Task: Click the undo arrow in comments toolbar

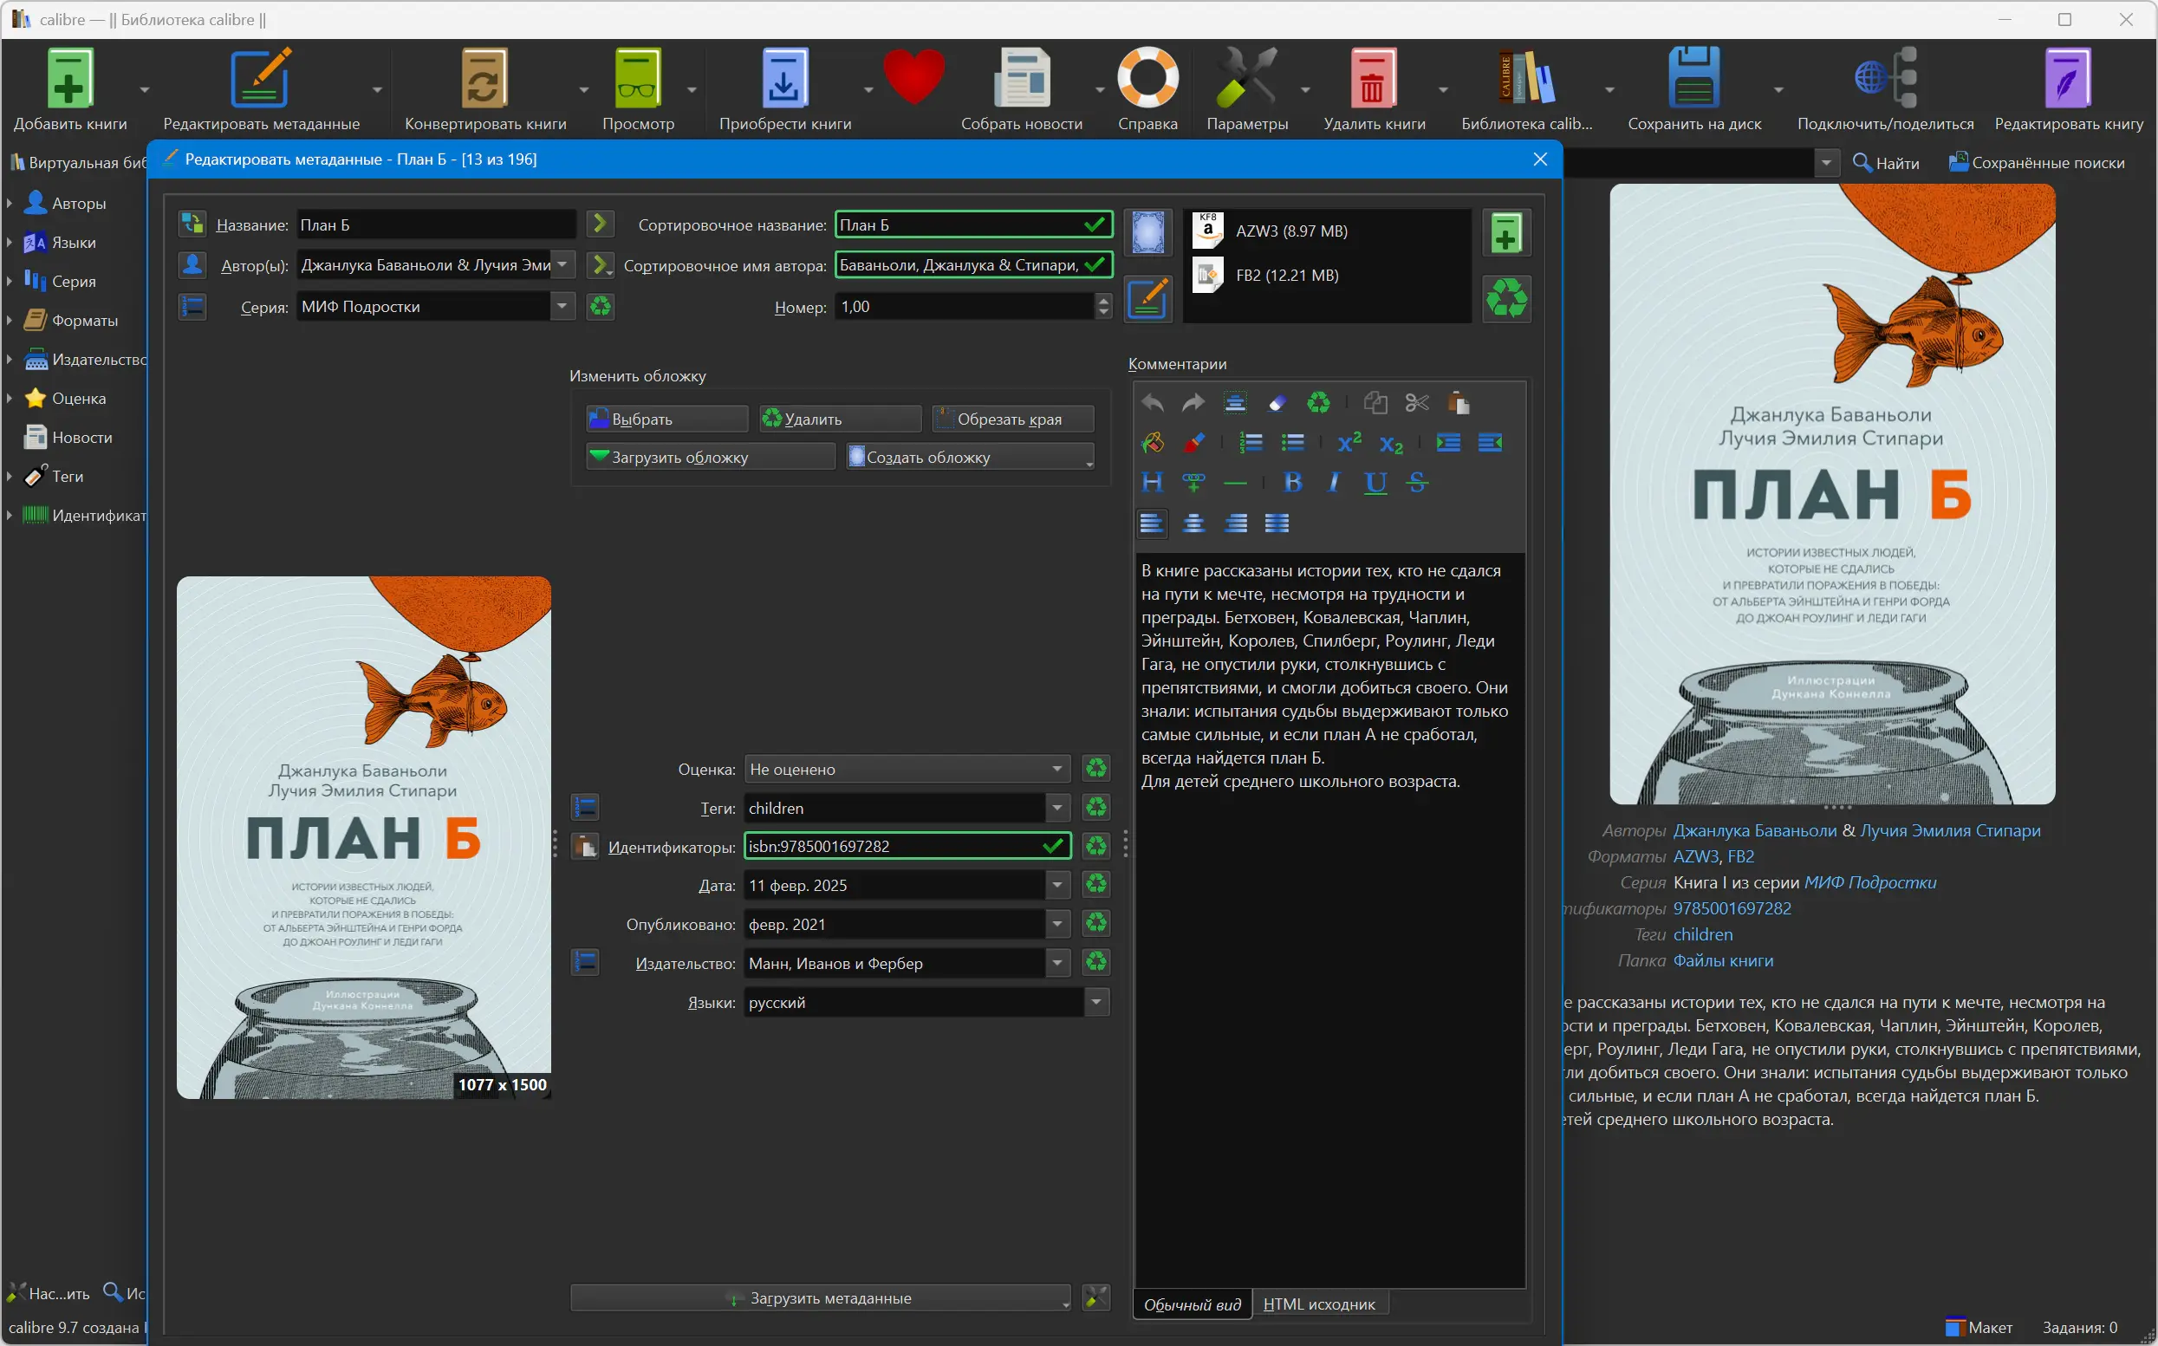Action: point(1153,403)
